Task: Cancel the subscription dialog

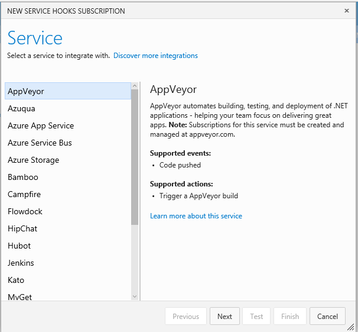Action: pos(327,316)
